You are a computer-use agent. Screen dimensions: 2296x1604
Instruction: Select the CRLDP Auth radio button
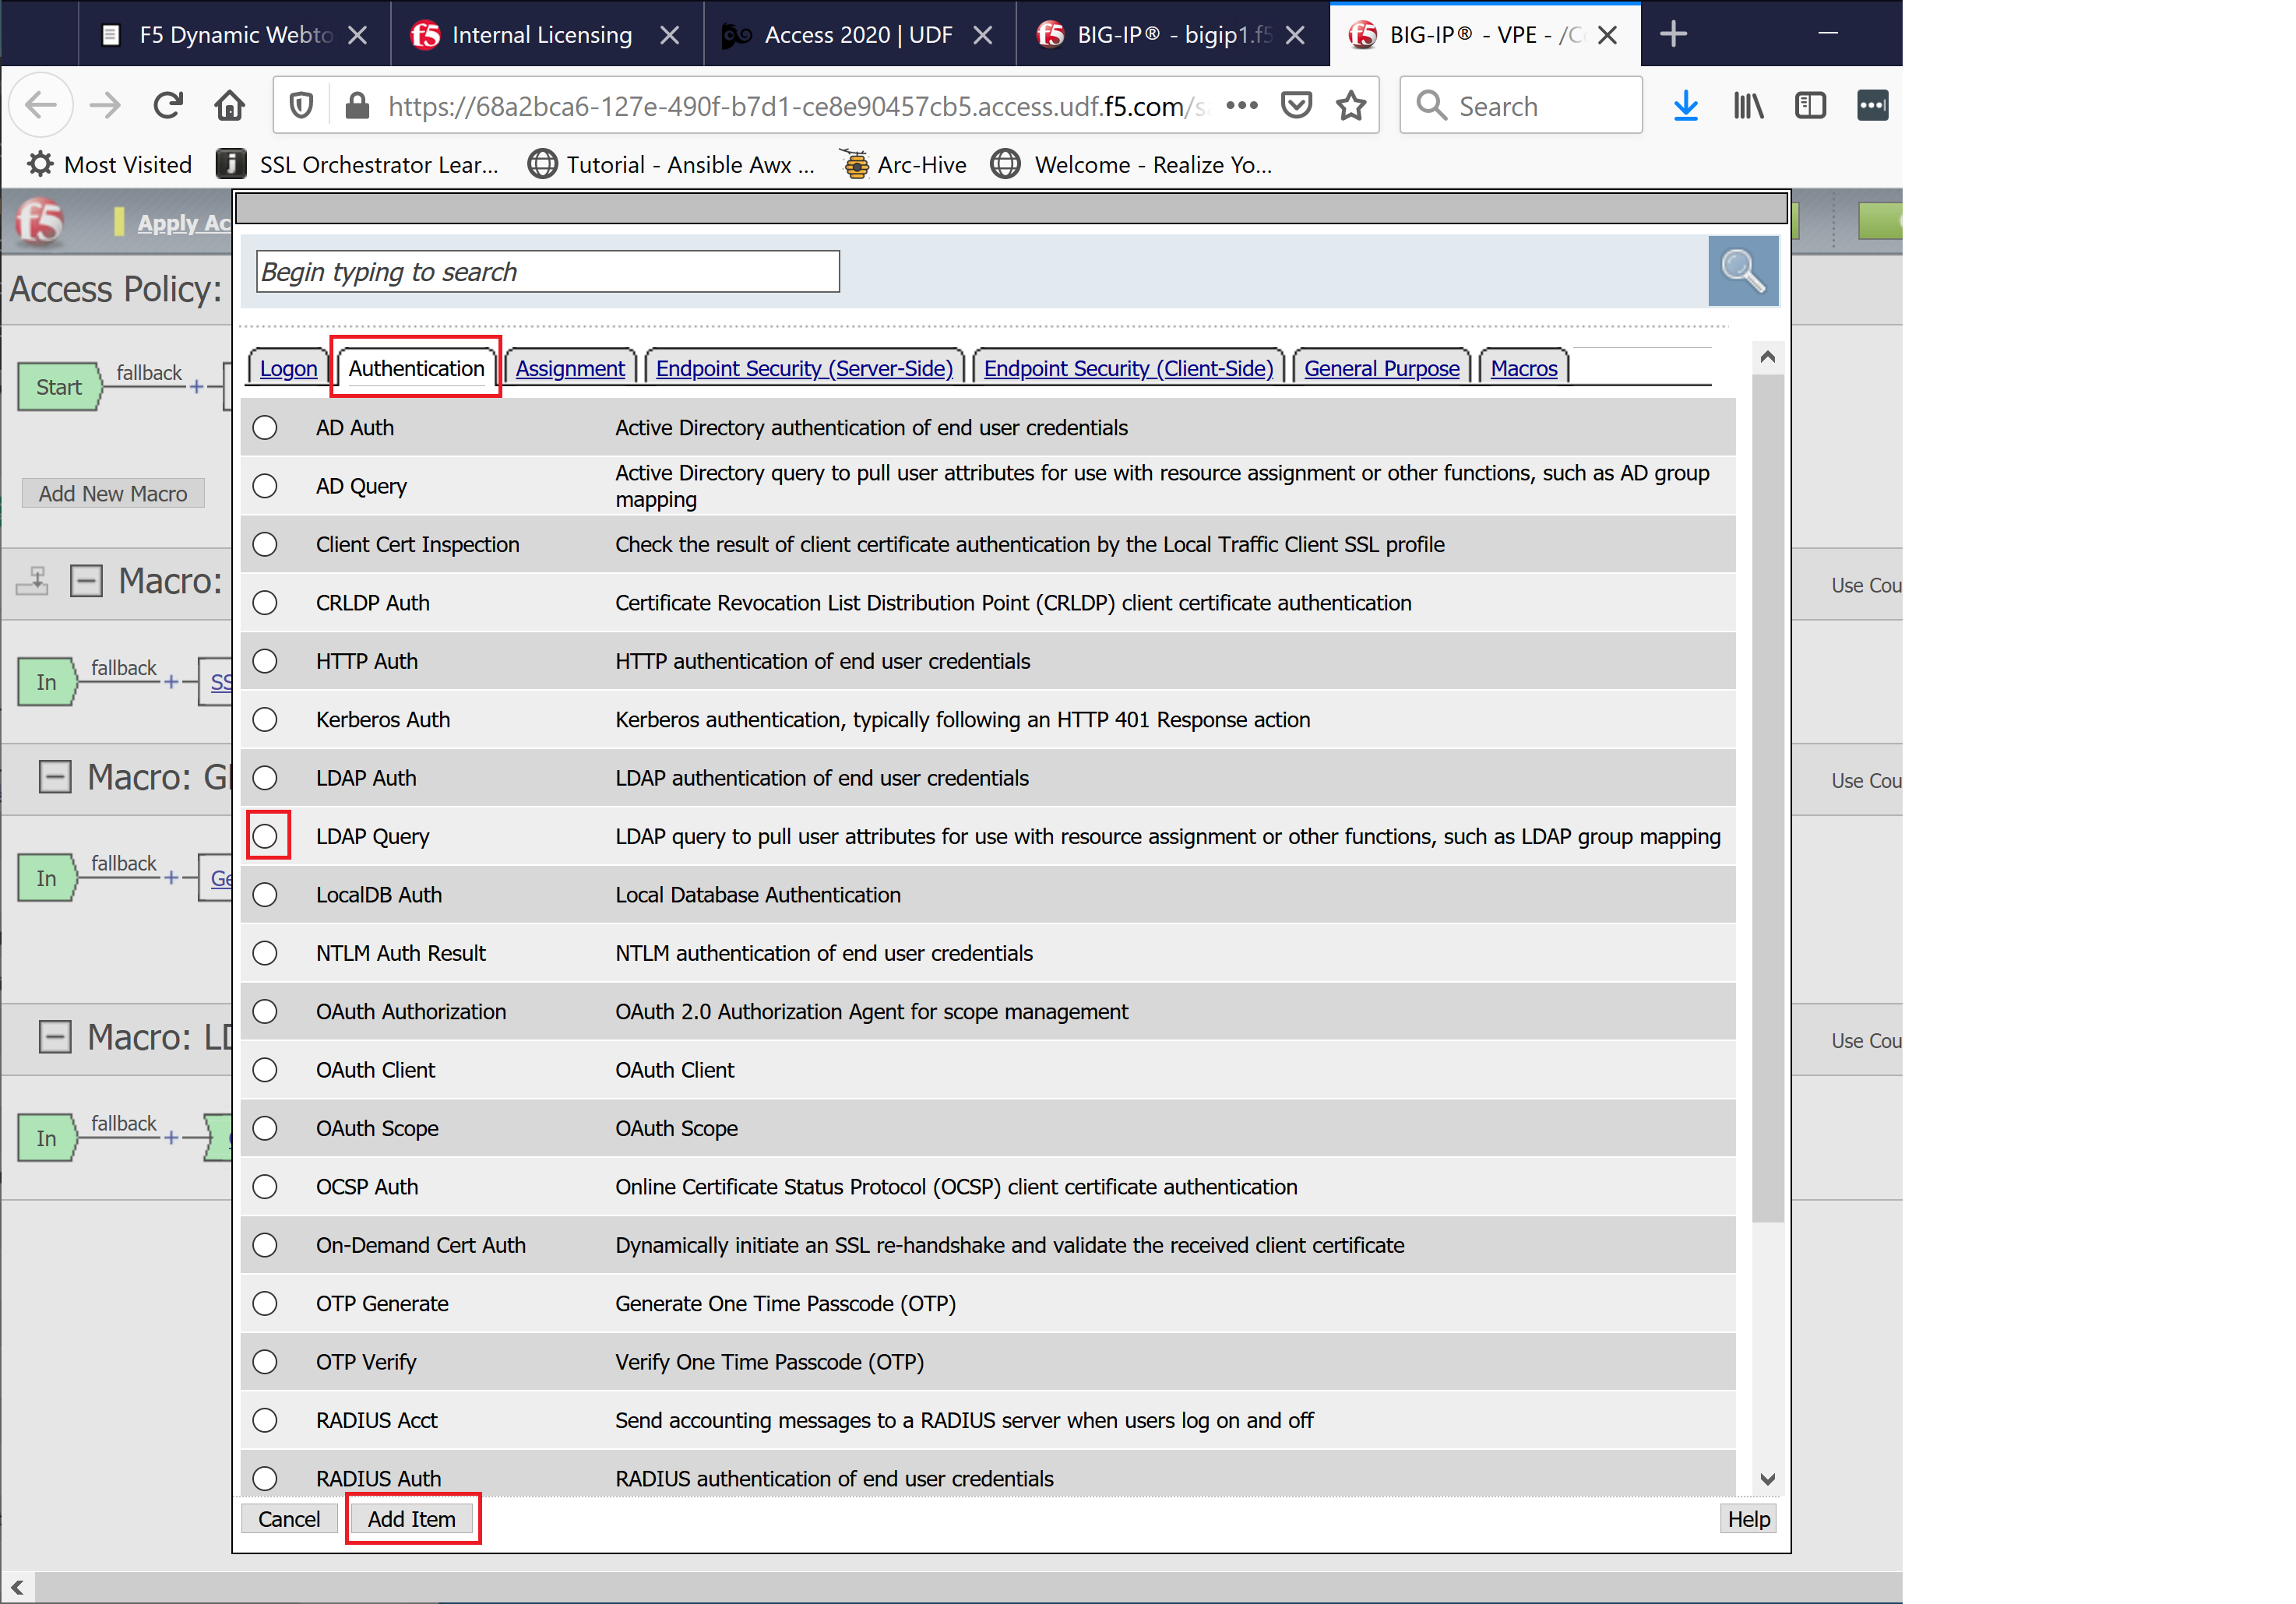click(265, 603)
